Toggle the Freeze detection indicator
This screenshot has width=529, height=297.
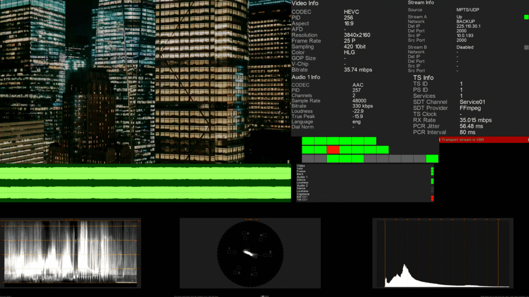tap(432, 171)
